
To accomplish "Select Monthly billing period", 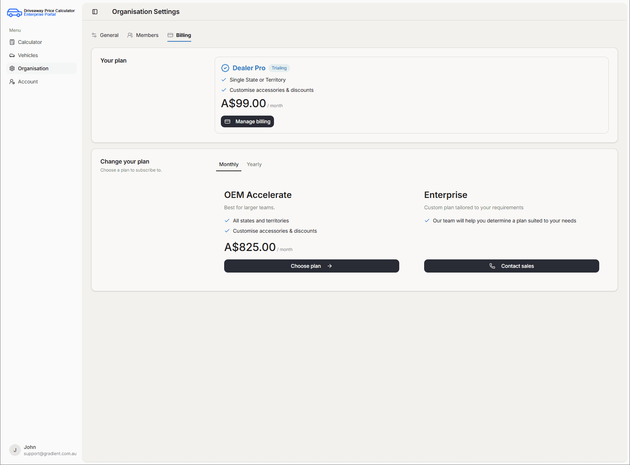I will (229, 164).
